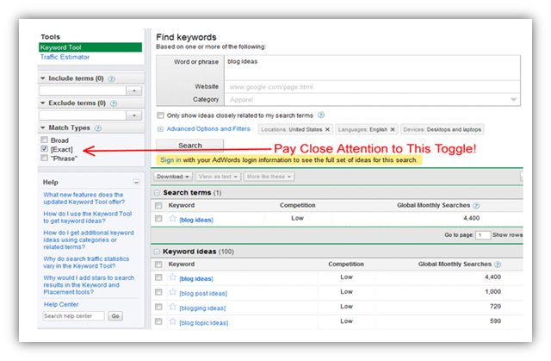Click the Go button for help search
Screen dimensions: 551x361
115,316
